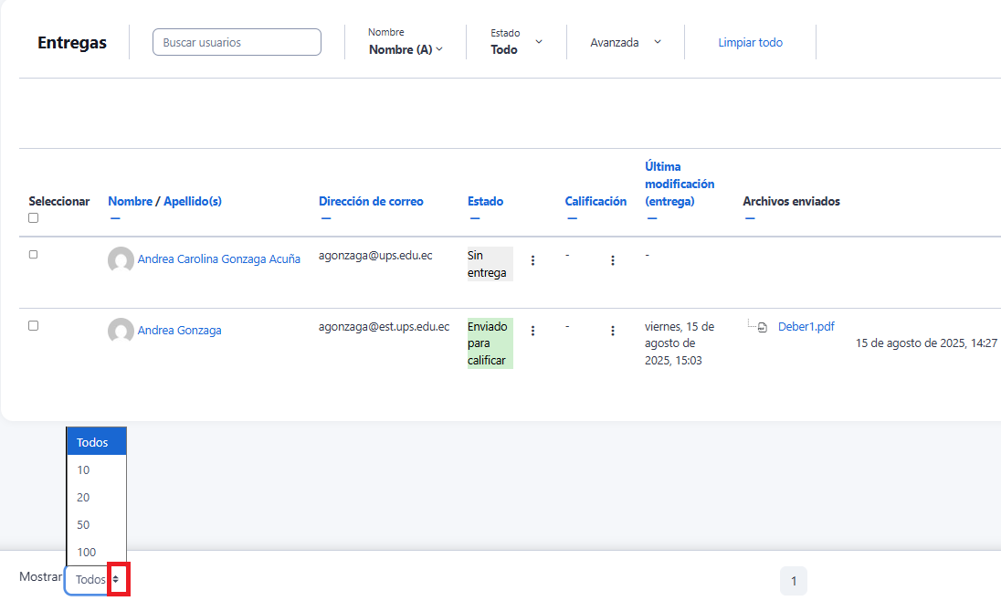Click the Buscar usuarios search field

[237, 42]
